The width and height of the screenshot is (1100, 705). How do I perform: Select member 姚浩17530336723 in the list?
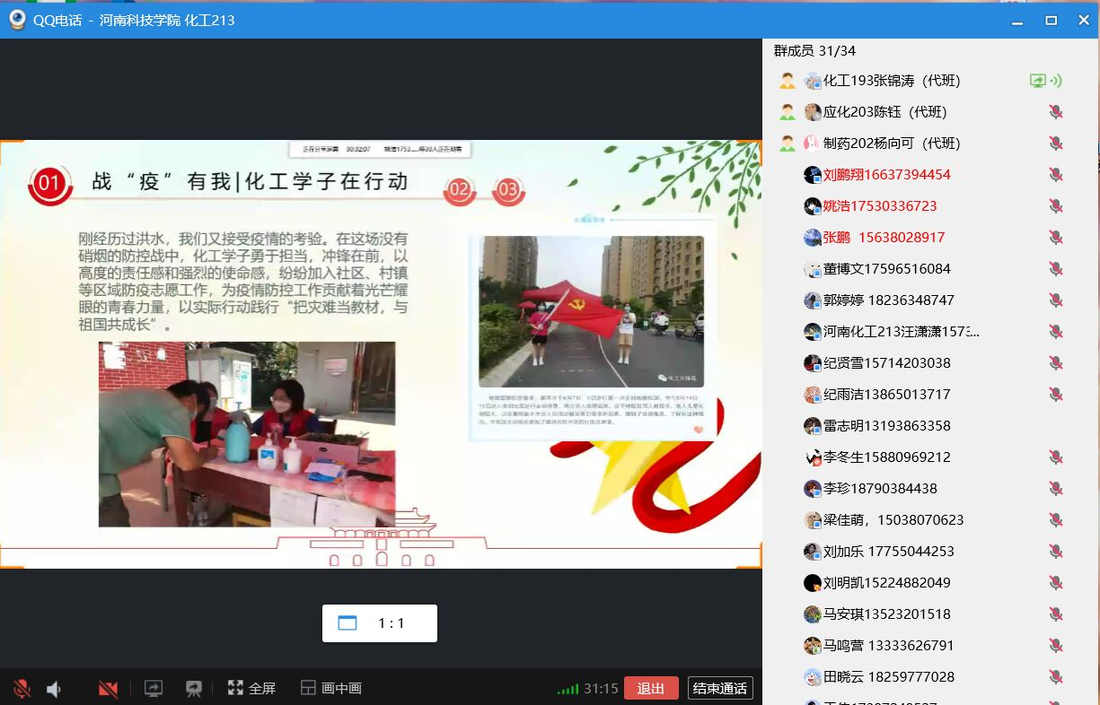pyautogui.click(x=879, y=206)
